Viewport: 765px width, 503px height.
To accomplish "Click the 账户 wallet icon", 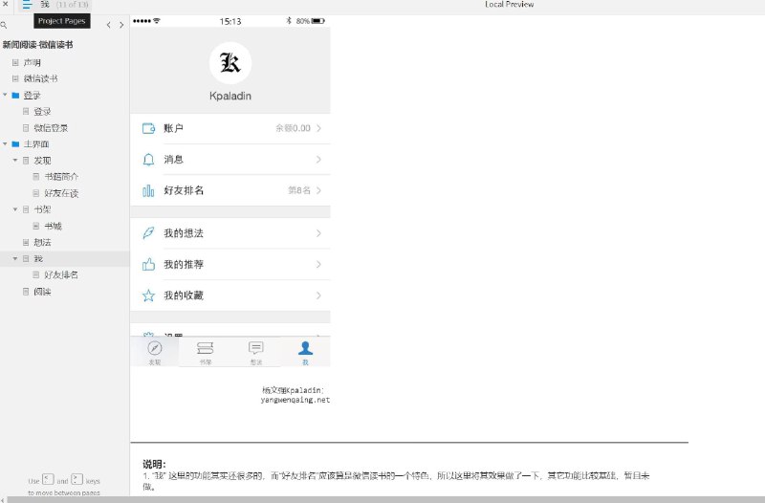I will click(148, 128).
